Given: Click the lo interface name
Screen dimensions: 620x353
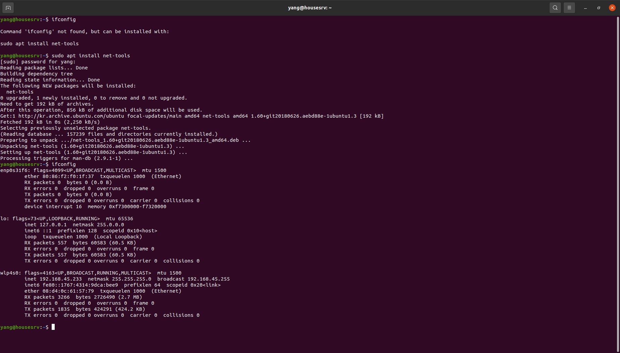Looking at the screenshot, I should pos(3,218).
